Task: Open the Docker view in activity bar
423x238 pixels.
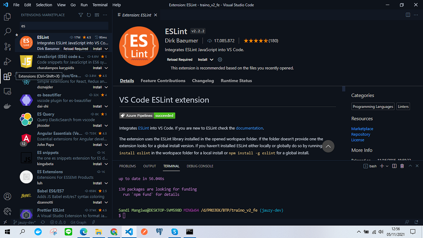Action: point(6,106)
